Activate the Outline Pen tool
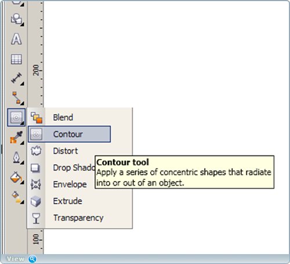 [16, 157]
